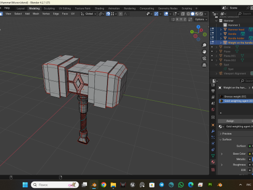Expand the Circle object in outliner
Screen dimensions: 253x190
tap(217, 47)
